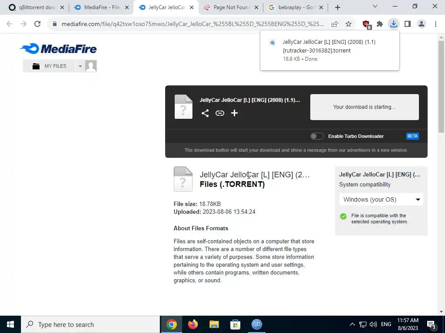Click the File size: 18.78KB text
Image resolution: width=445 pixels, height=333 pixels.
pos(197,204)
